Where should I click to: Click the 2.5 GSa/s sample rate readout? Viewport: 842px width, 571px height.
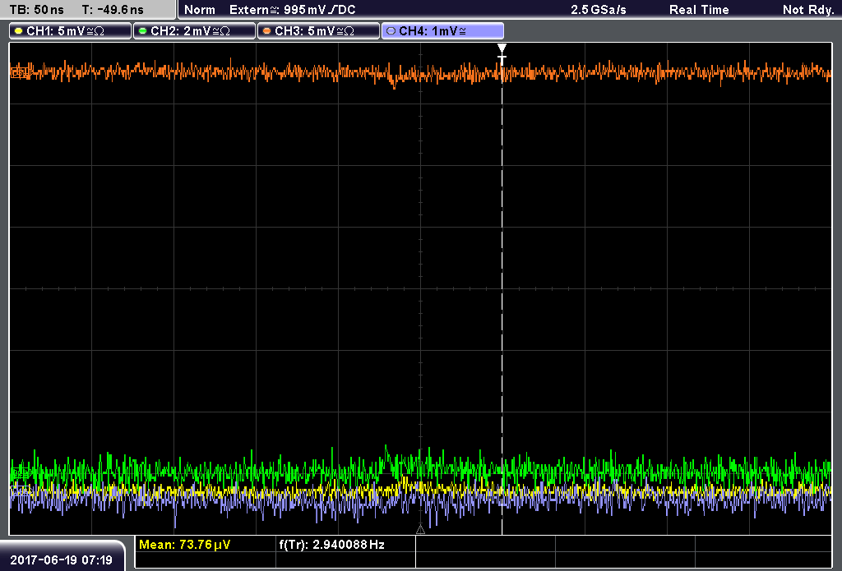pos(599,10)
